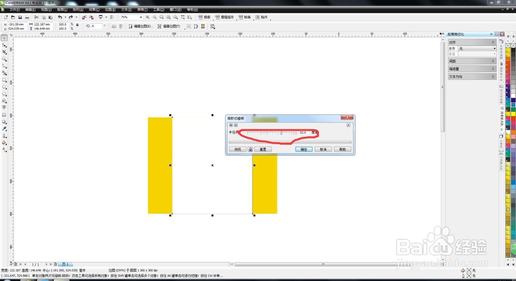Select the Fill tool in toolbox
516x281 pixels.
point(4,143)
